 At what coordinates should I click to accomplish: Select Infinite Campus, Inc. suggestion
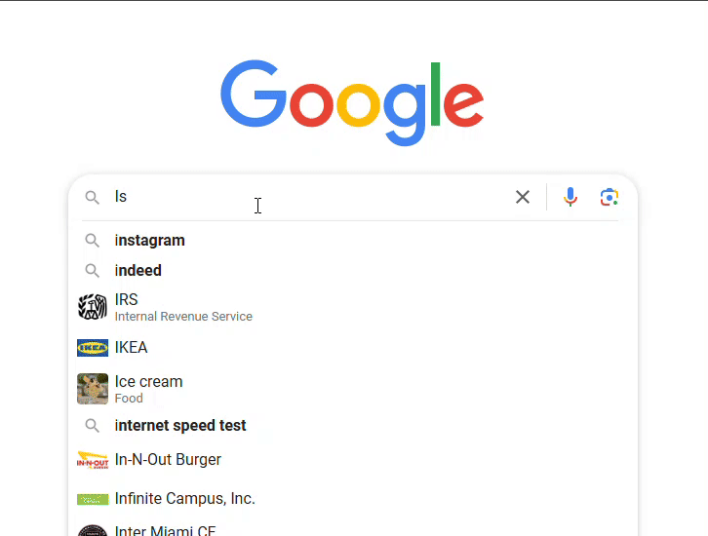pyautogui.click(x=184, y=499)
